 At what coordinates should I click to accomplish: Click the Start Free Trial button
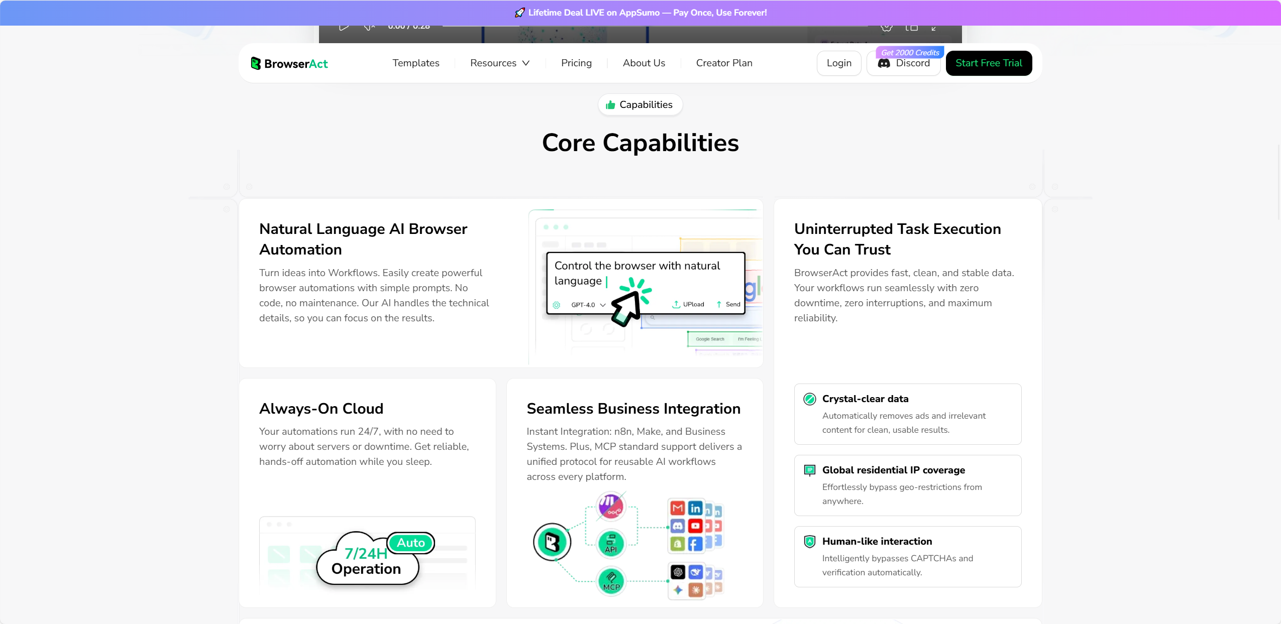pyautogui.click(x=988, y=63)
